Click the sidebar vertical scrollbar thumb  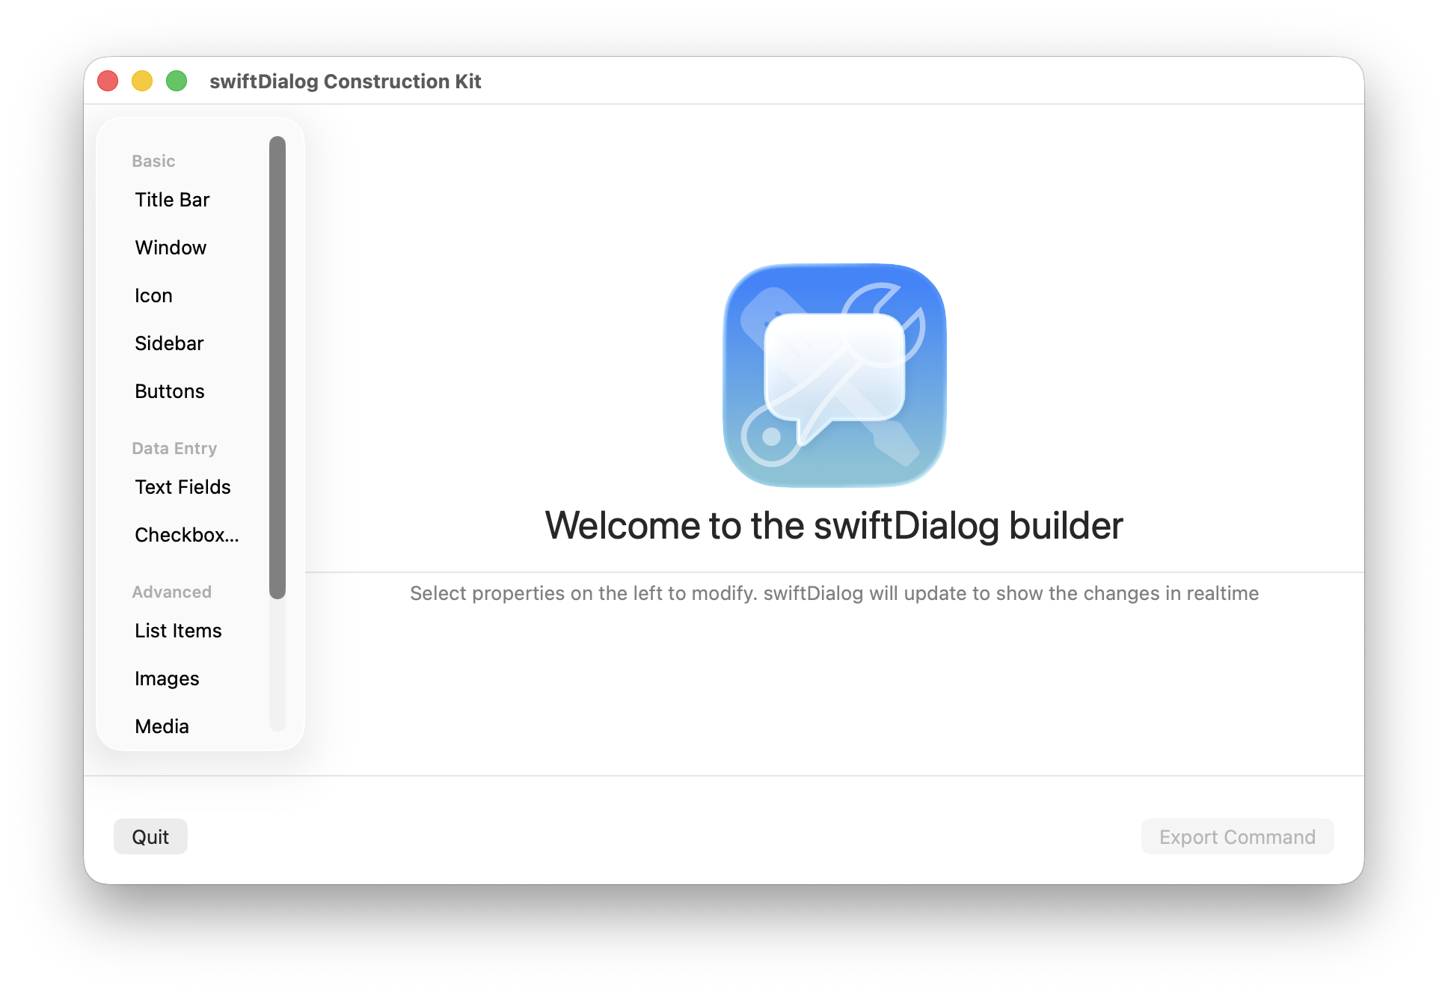pyautogui.click(x=277, y=367)
